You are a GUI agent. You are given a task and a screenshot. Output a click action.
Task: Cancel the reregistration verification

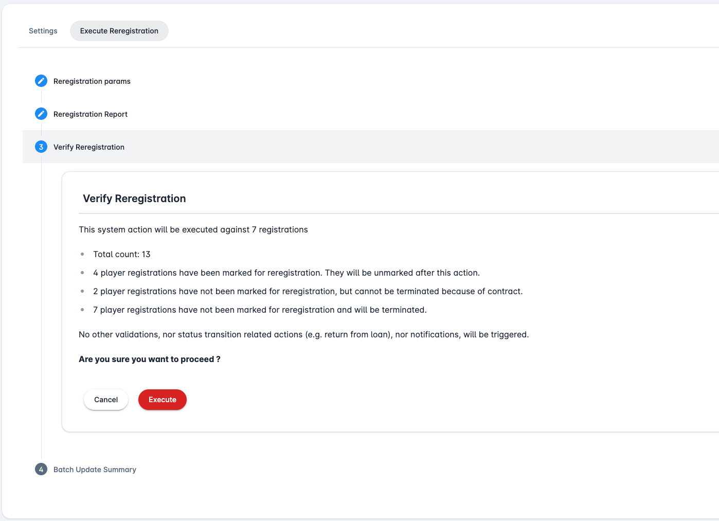[x=106, y=400]
